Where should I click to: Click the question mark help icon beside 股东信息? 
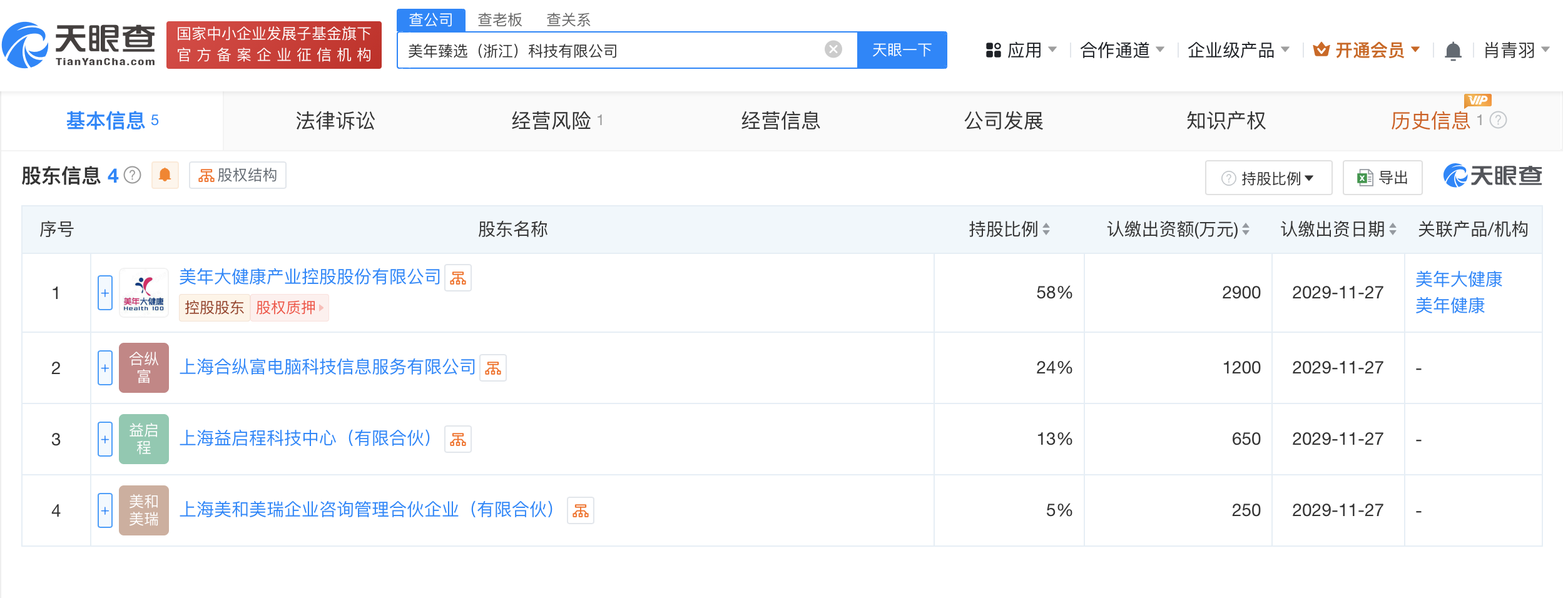[131, 176]
